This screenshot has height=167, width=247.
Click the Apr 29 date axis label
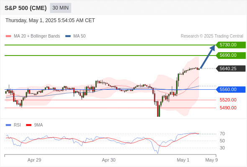coord(34,160)
